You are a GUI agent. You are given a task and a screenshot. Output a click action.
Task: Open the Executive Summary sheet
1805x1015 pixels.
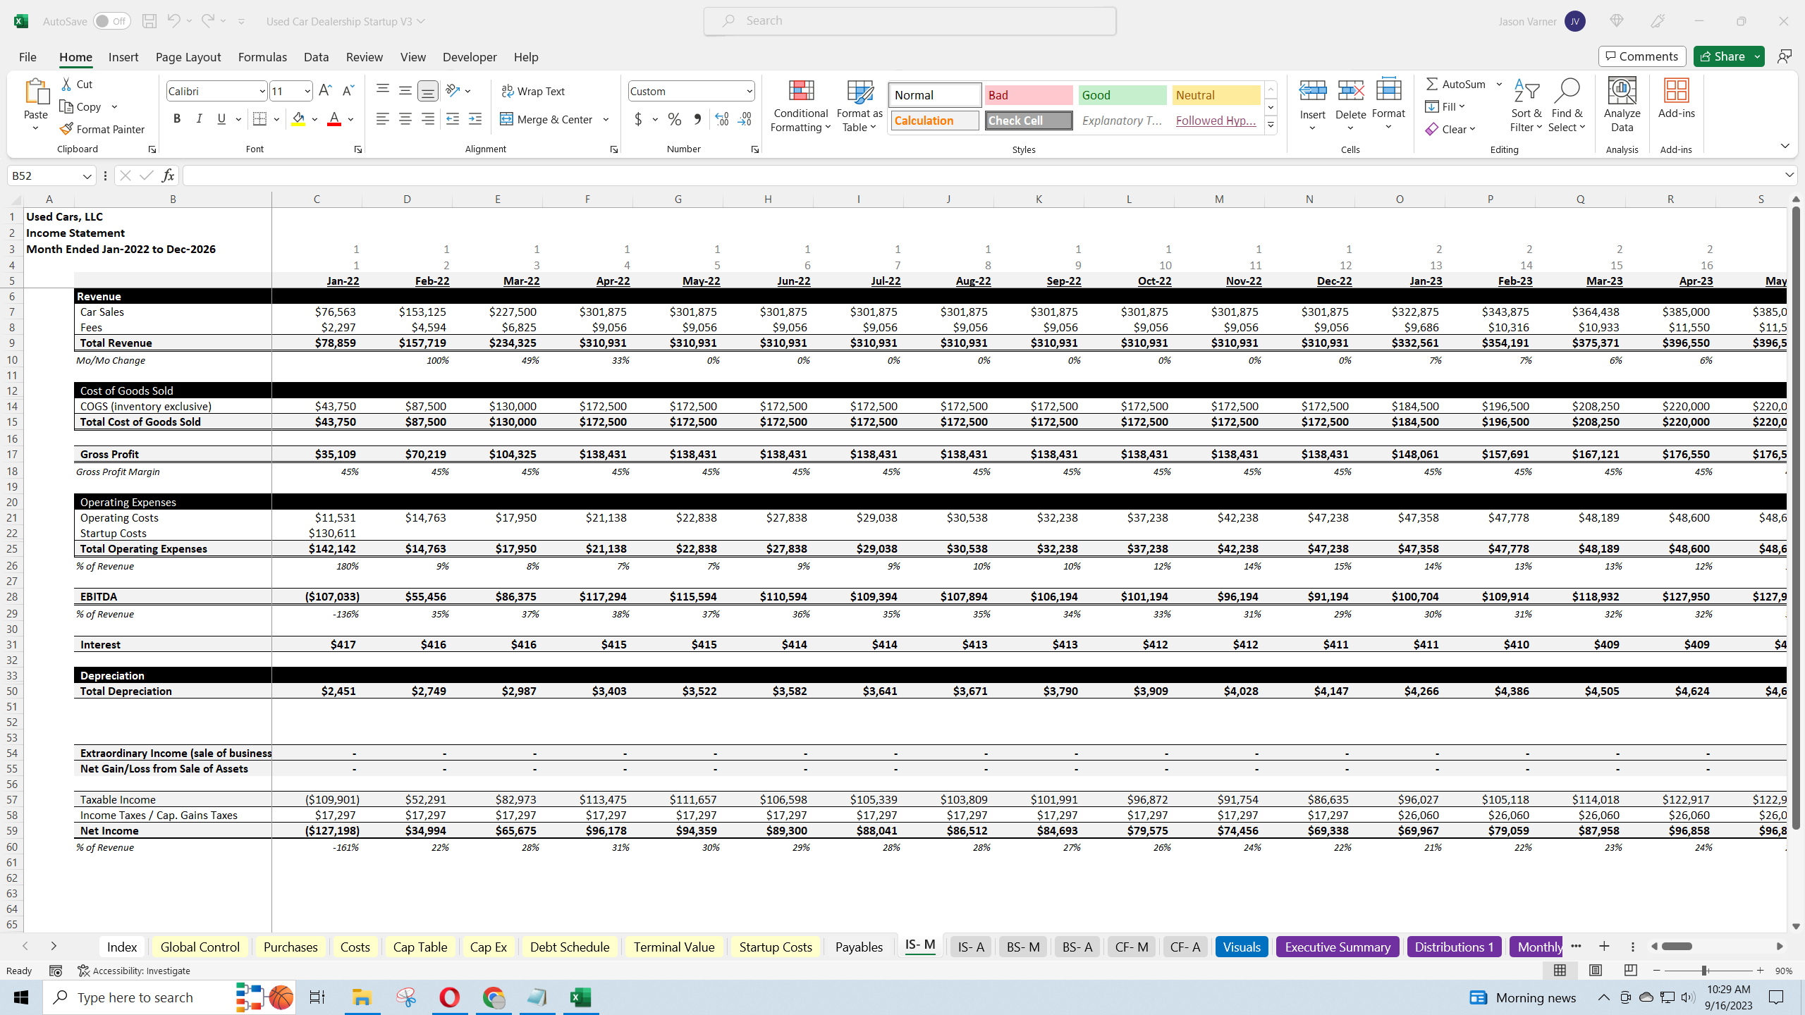tap(1337, 947)
